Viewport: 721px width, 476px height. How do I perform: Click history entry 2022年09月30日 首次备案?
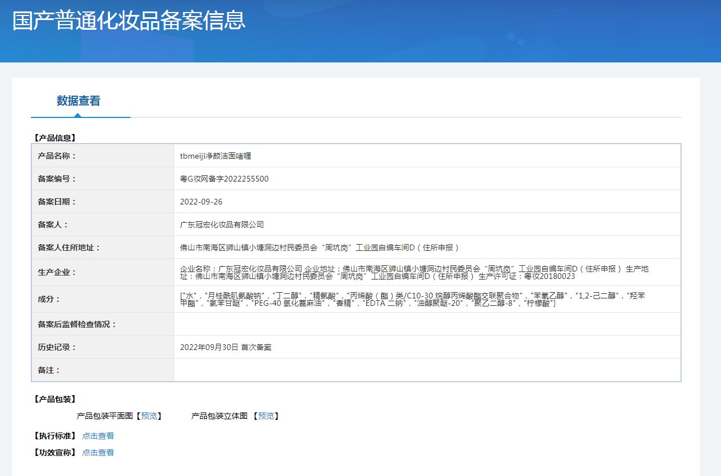coord(226,347)
